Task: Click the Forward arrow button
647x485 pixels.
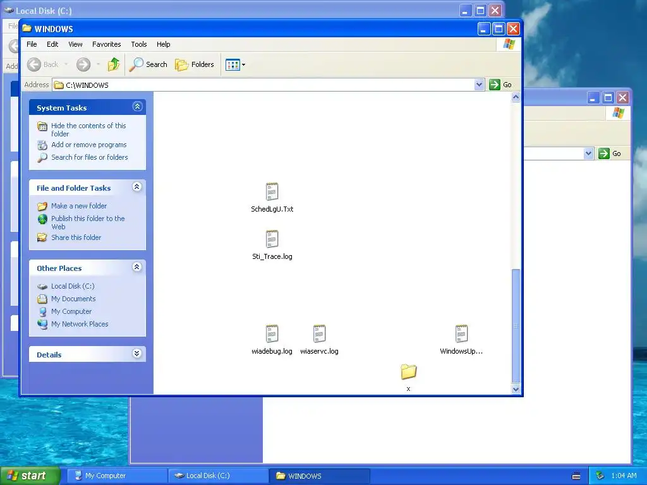Action: pyautogui.click(x=83, y=64)
